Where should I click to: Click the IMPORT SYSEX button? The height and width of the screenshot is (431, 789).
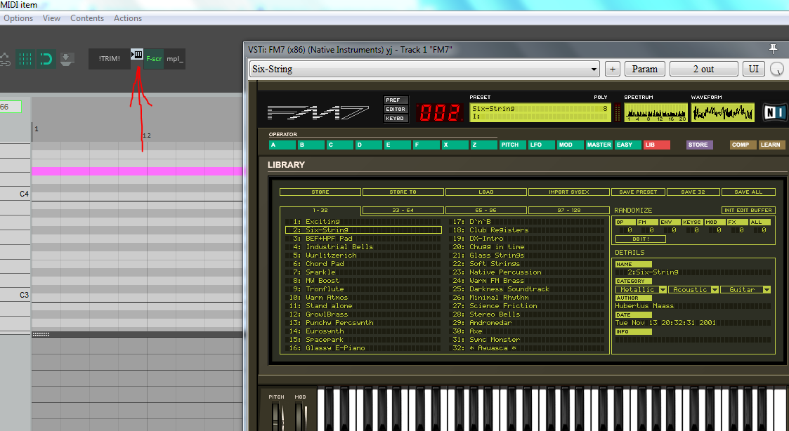568,192
